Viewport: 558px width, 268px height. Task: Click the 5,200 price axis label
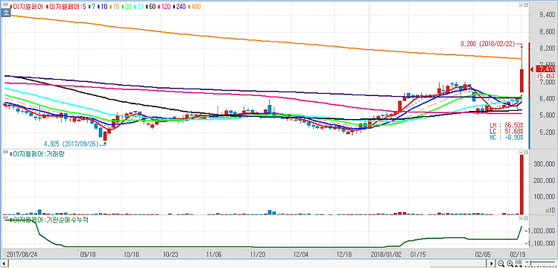click(x=547, y=133)
